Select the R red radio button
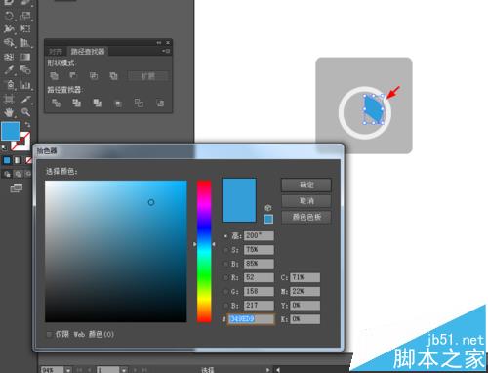This screenshot has height=373, width=488. click(225, 278)
